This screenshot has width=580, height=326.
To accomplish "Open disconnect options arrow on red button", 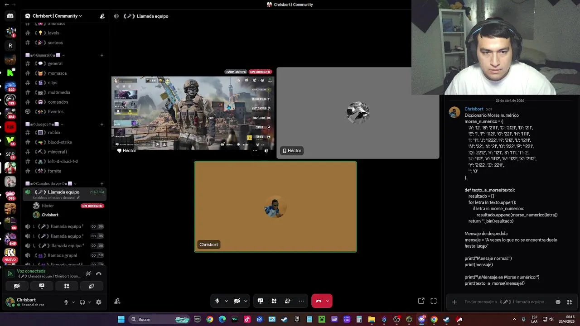I will point(328,301).
